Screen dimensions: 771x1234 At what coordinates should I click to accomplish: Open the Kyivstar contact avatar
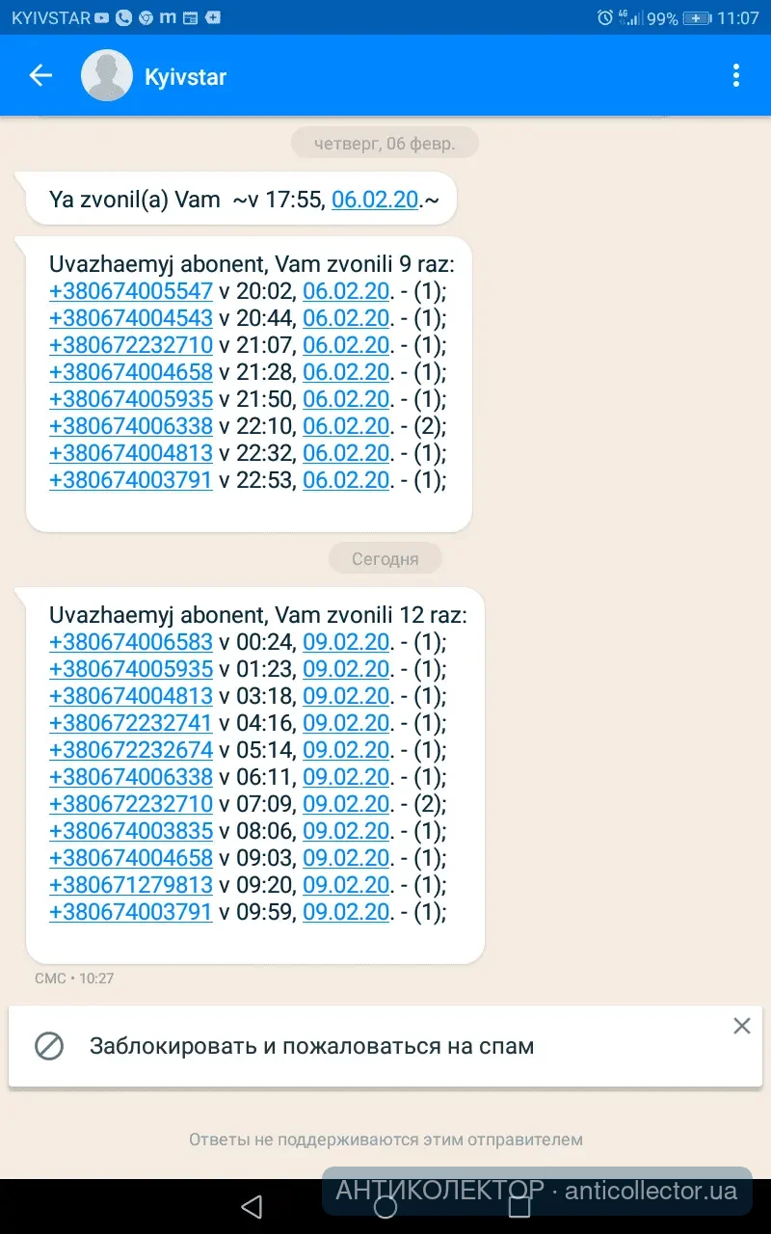coord(107,75)
